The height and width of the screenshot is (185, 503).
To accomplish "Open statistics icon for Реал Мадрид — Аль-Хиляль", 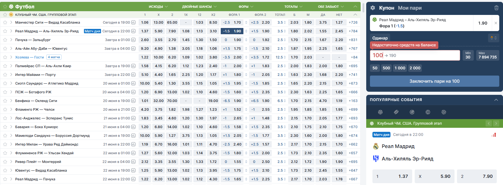I will pyautogui.click(x=133, y=31).
